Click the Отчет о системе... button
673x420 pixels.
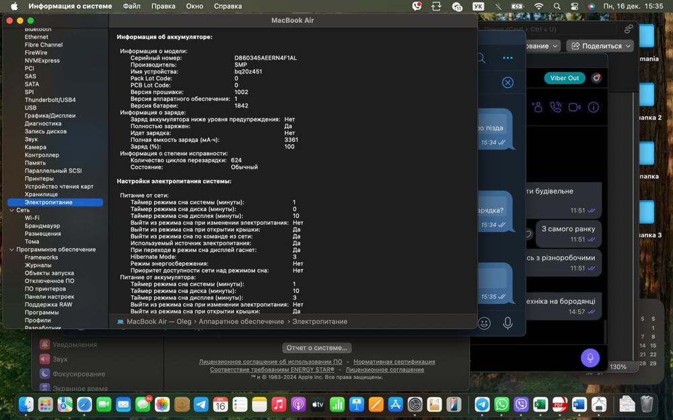317,347
